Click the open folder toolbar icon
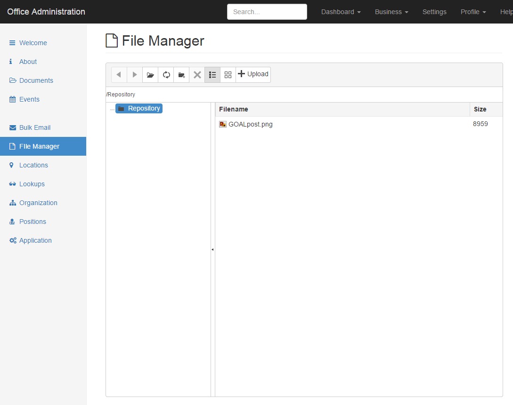 (x=150, y=75)
